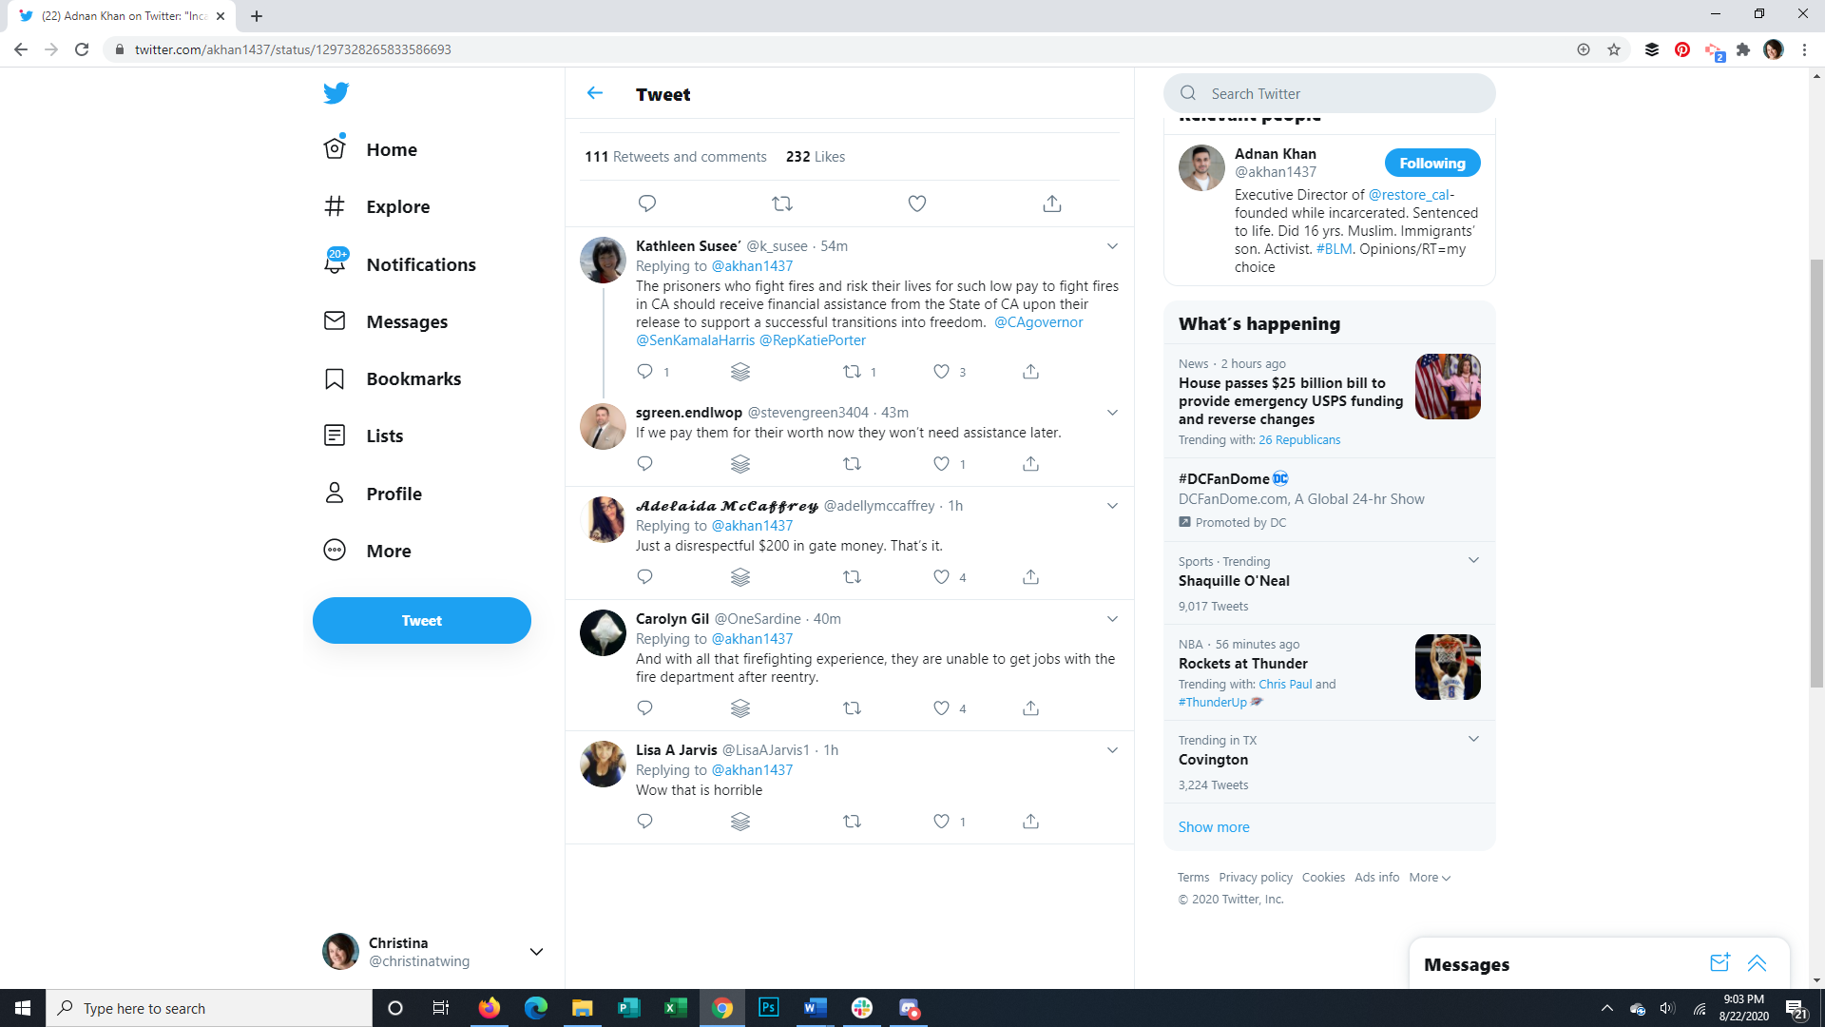Click the Twitter bird logo
The height and width of the screenshot is (1027, 1825).
click(x=336, y=93)
